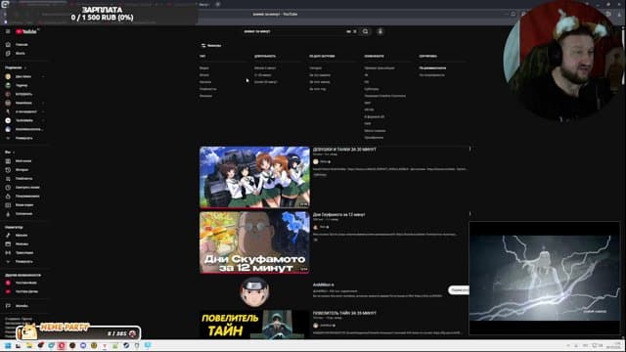Enable the 4K feature filter
This screenshot has width=626, height=352.
click(x=366, y=74)
